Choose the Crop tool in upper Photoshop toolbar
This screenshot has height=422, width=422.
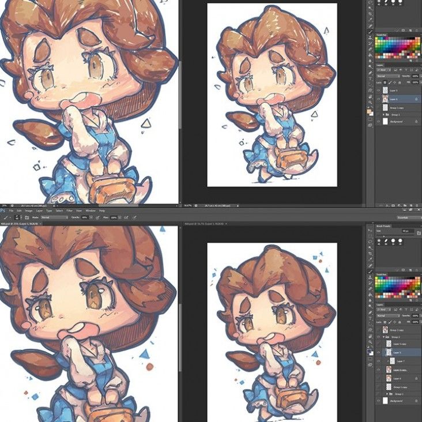coord(370,14)
